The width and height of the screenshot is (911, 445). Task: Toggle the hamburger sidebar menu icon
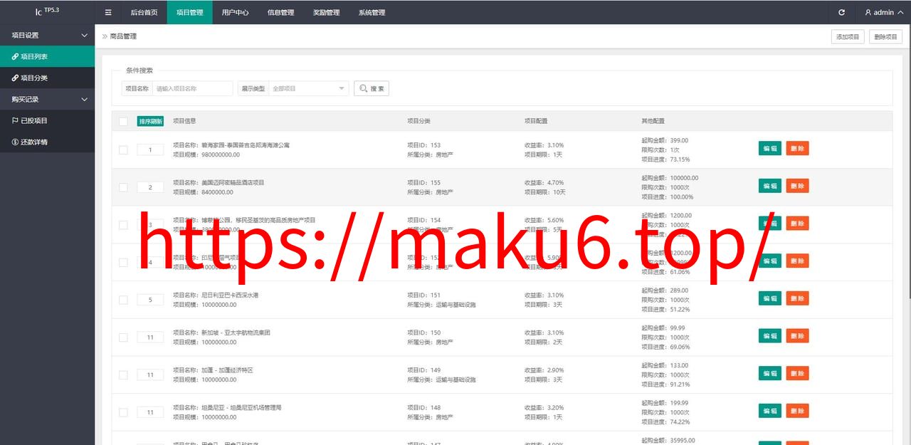[108, 12]
